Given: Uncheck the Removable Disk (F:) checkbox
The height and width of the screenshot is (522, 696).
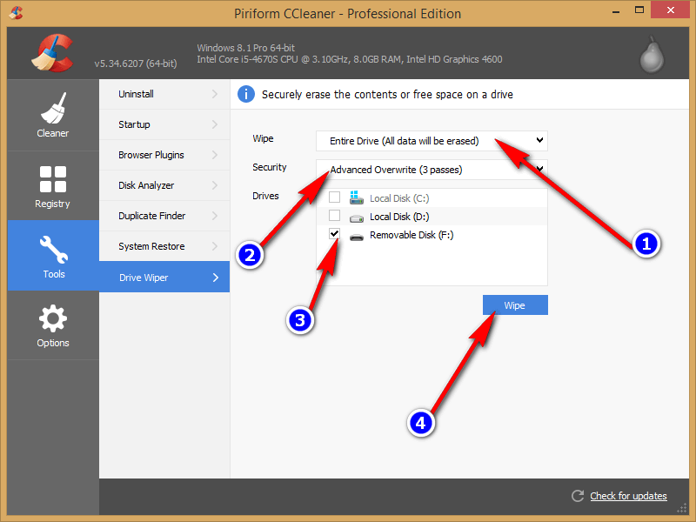Looking at the screenshot, I should tap(334, 233).
